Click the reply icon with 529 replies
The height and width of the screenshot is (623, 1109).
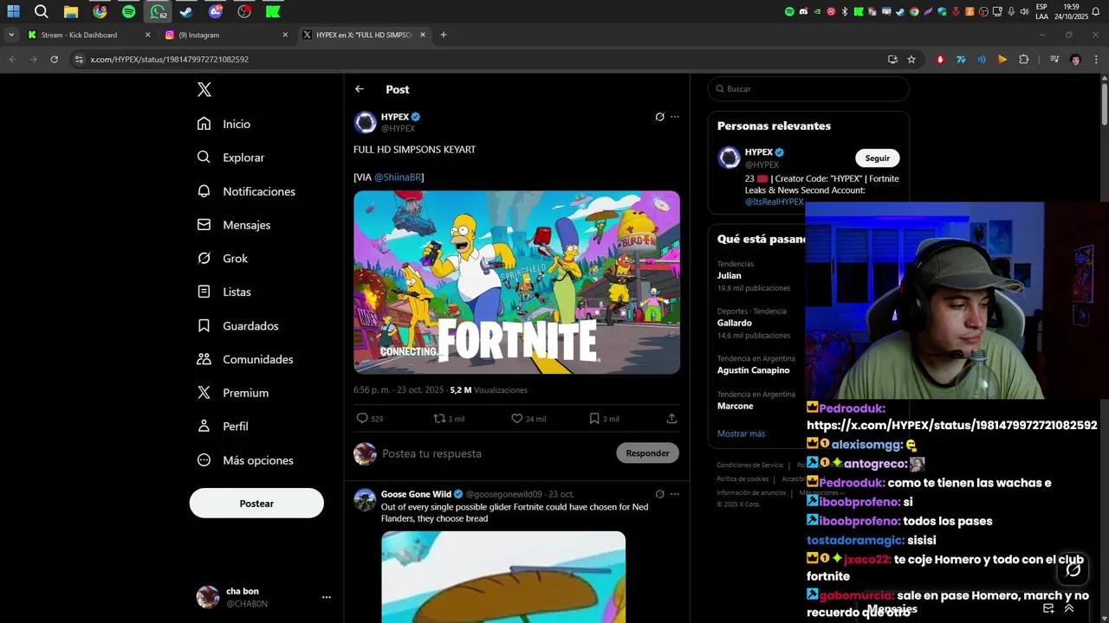coord(362,419)
